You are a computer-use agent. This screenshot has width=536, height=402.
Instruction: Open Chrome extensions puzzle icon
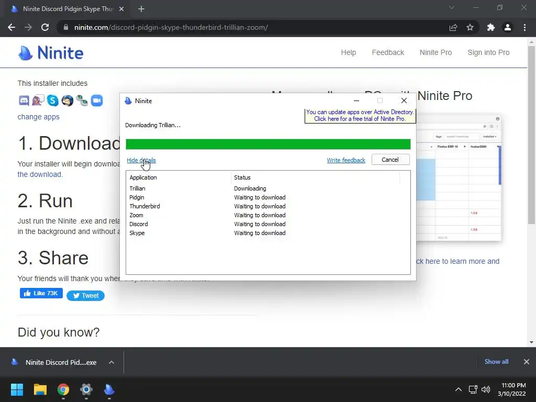[491, 27]
